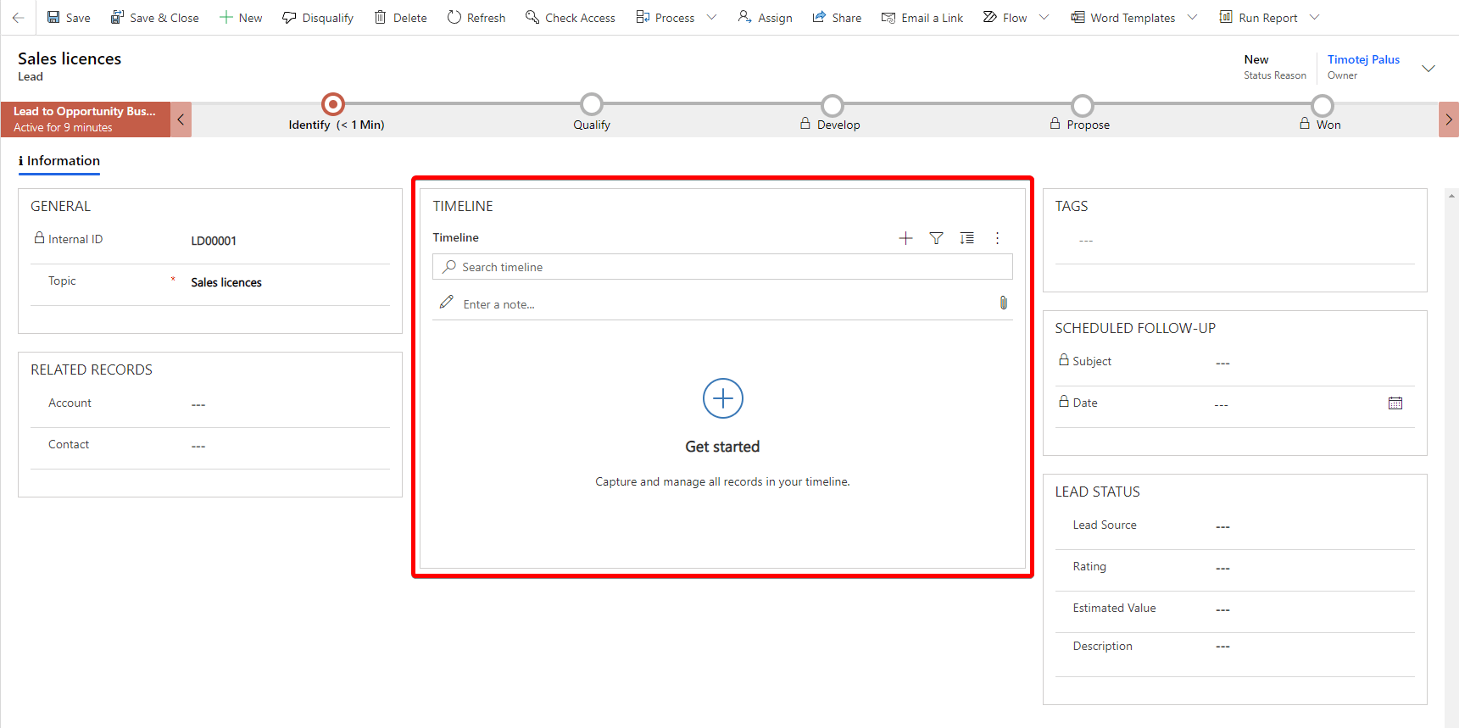
Task: Click the Internal ID value LD00001
Action: click(214, 241)
